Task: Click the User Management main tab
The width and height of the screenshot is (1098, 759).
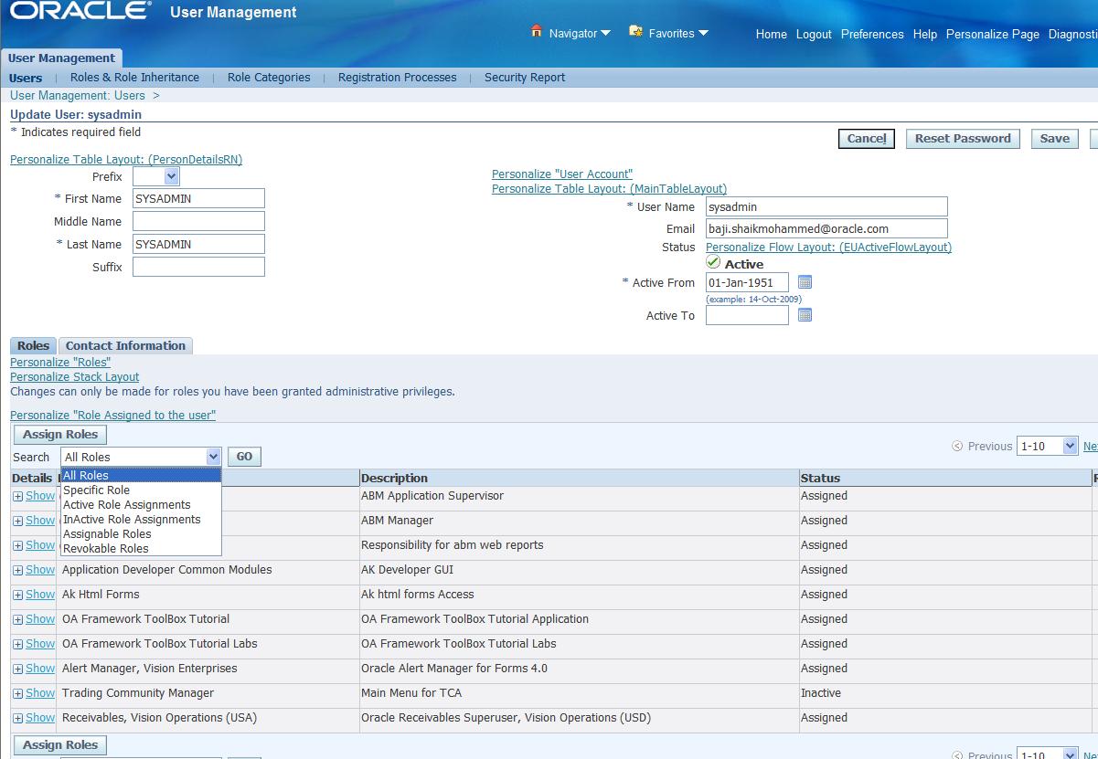Action: point(61,58)
